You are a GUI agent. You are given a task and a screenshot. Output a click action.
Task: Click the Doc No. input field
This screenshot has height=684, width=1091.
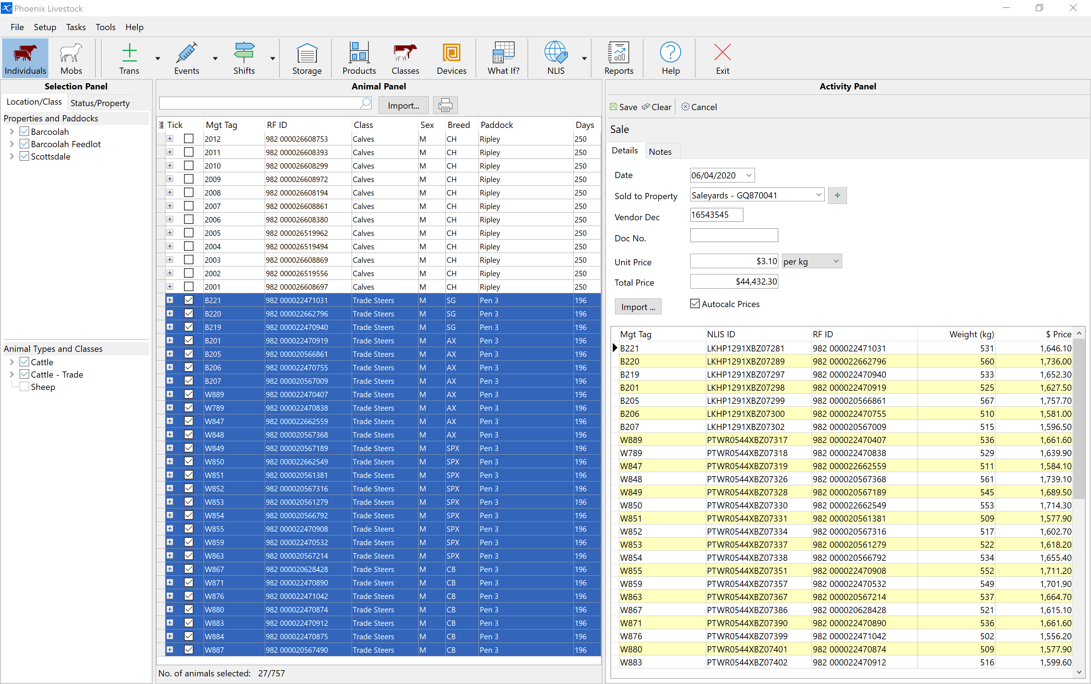734,235
